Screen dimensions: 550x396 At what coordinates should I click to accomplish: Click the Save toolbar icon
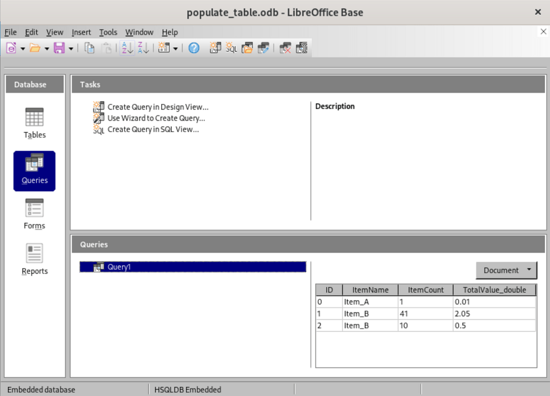[59, 48]
